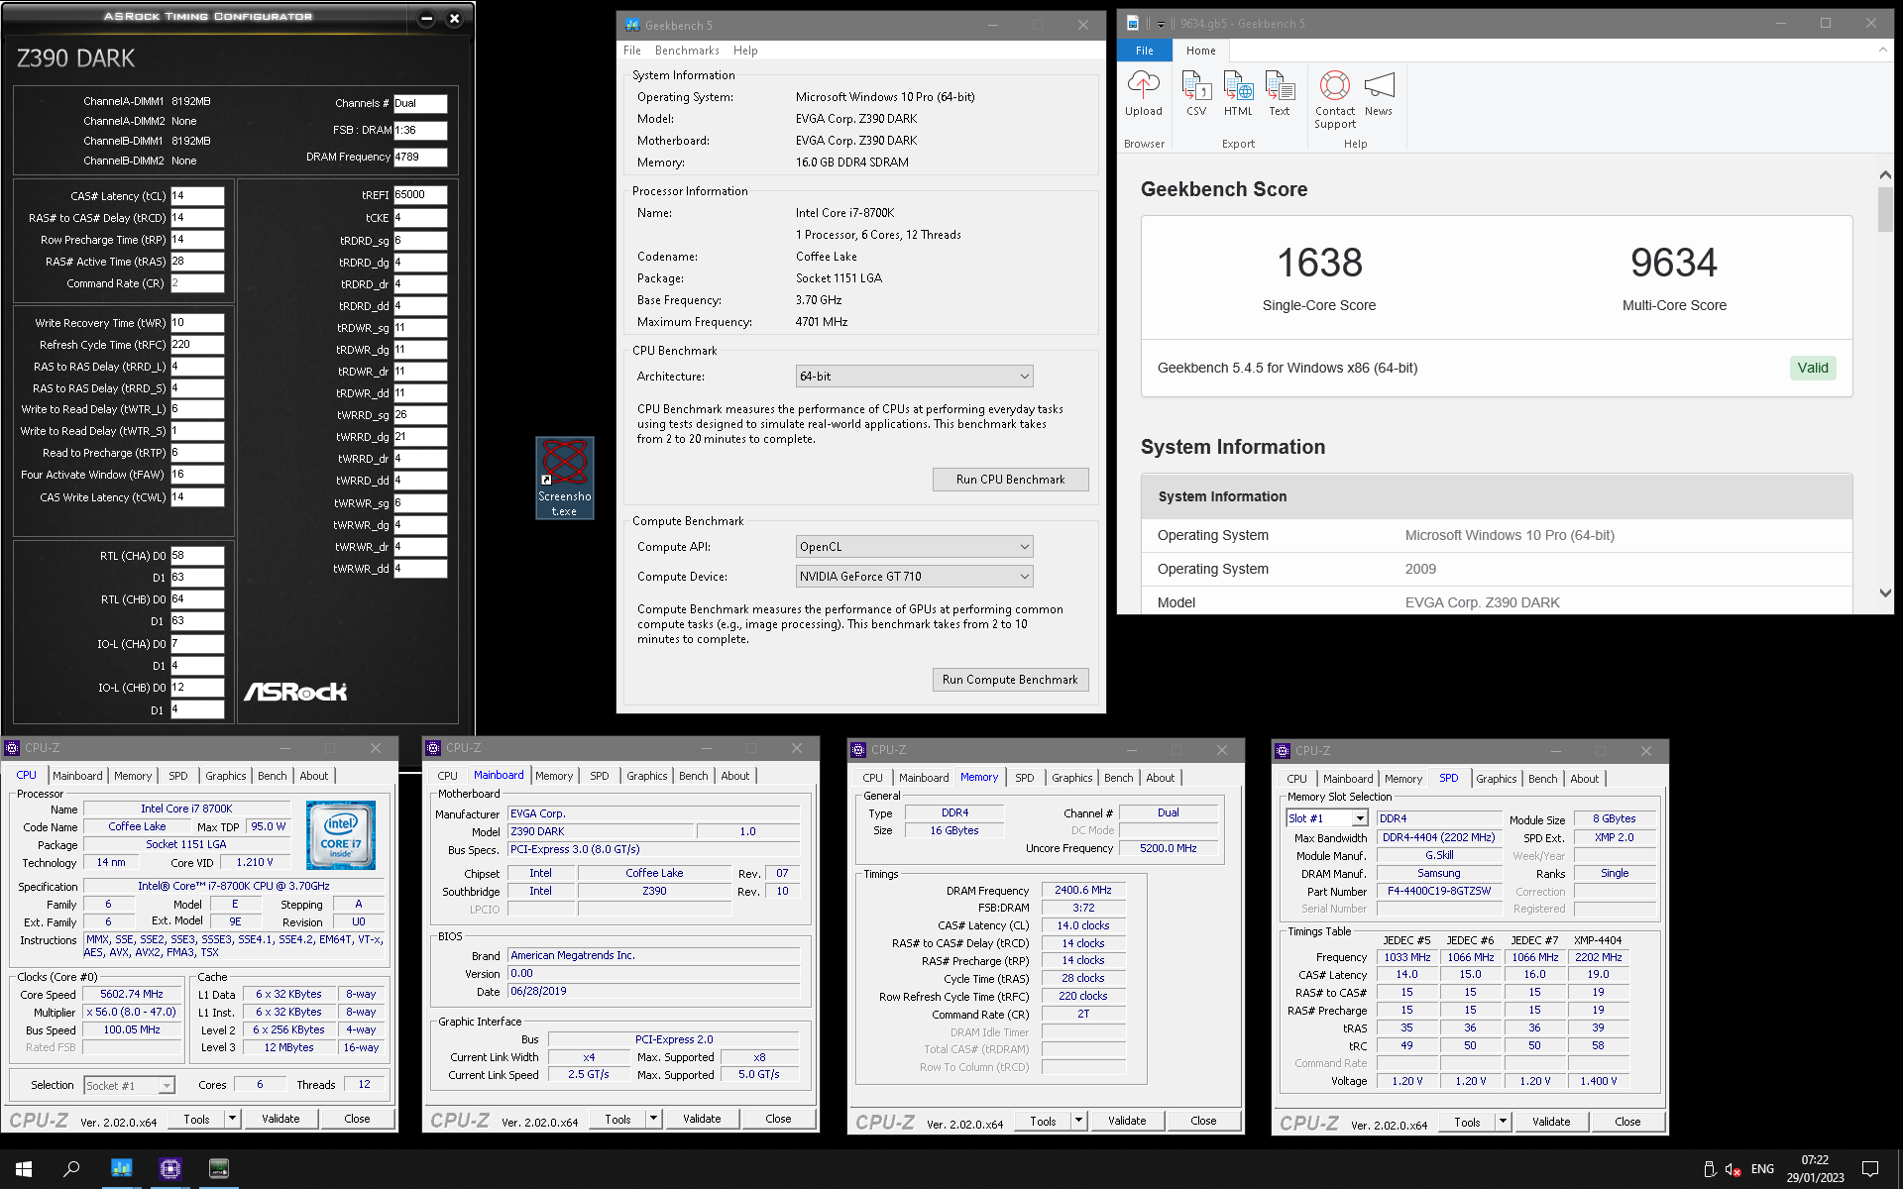Open Compute Device GeForce GT 710 dropdown

click(x=914, y=577)
